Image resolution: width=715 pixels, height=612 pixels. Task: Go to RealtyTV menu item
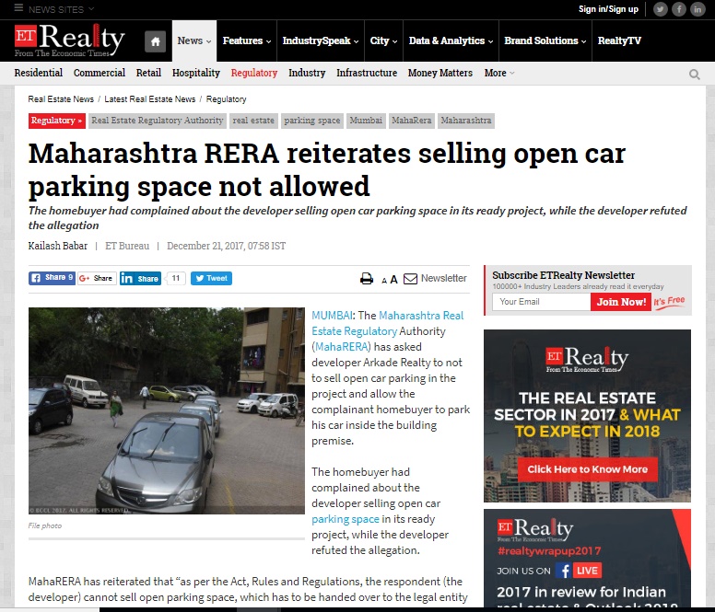[619, 41]
